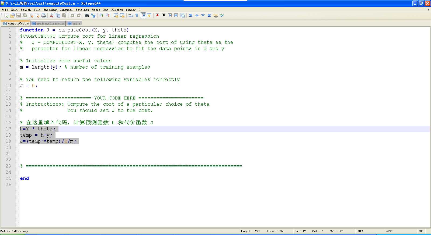Click 'UNIX' line ending in status bar

(360, 231)
